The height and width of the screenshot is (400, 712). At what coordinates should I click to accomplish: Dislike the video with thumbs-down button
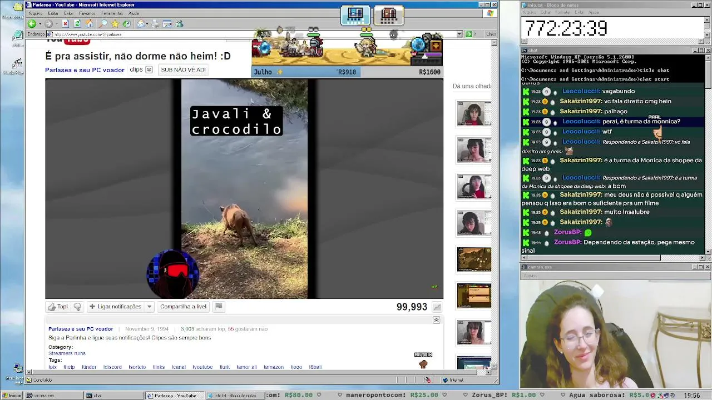click(x=77, y=307)
